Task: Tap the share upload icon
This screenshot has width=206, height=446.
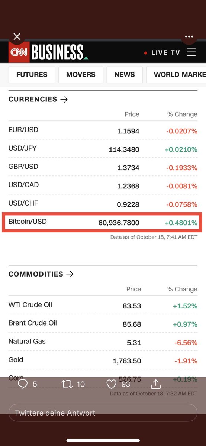Action: (x=155, y=384)
